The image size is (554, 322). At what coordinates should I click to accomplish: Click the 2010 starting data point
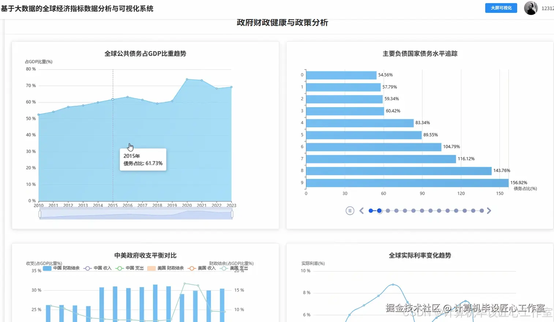[x=38, y=115]
